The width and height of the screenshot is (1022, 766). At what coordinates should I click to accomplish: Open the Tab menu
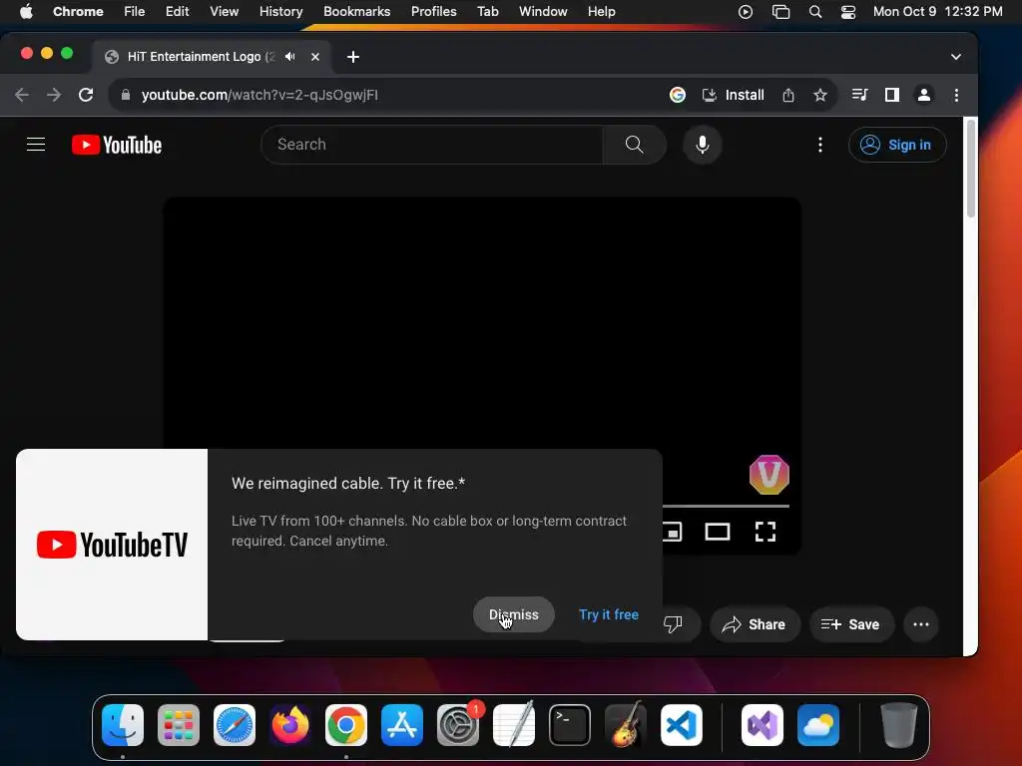[x=487, y=12]
